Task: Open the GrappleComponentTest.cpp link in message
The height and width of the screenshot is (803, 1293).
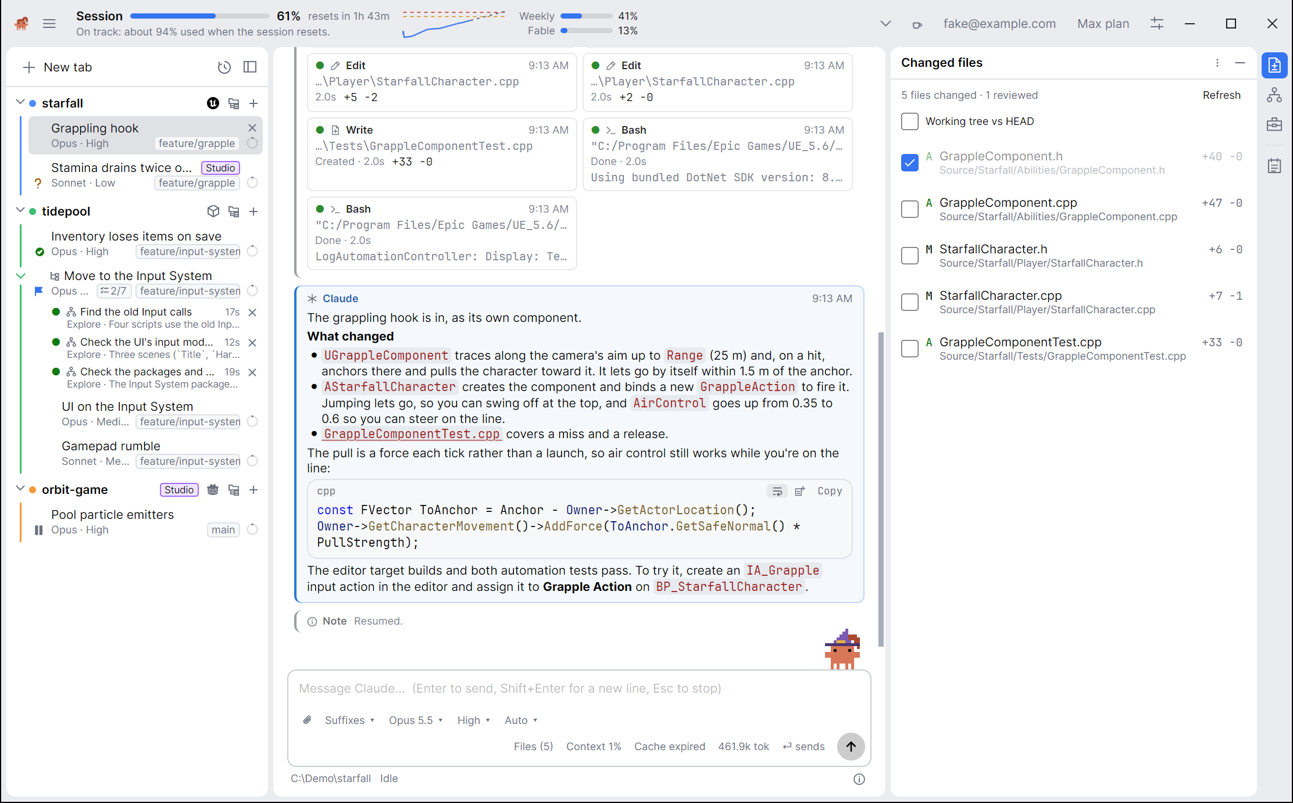Action: pos(412,434)
